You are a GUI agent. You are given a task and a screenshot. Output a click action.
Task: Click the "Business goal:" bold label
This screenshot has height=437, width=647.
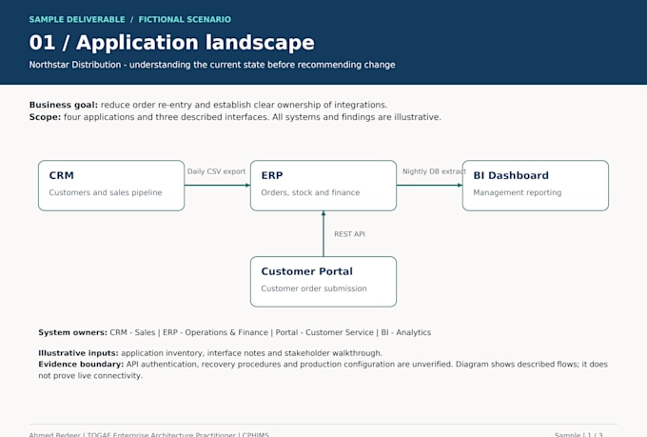[64, 105]
